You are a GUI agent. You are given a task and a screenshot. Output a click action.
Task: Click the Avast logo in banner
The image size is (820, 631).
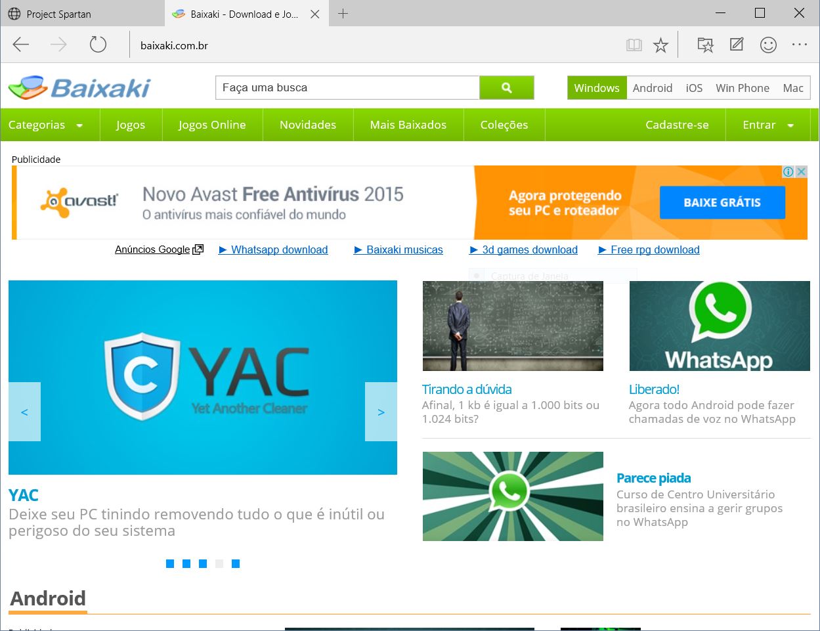tap(79, 202)
